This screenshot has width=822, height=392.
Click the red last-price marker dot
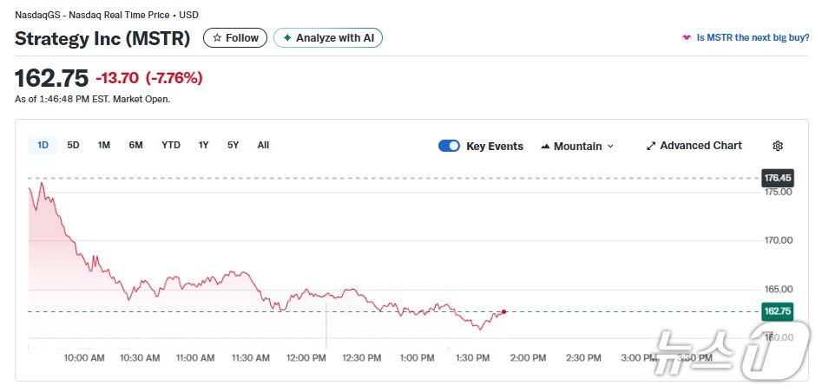[504, 311]
